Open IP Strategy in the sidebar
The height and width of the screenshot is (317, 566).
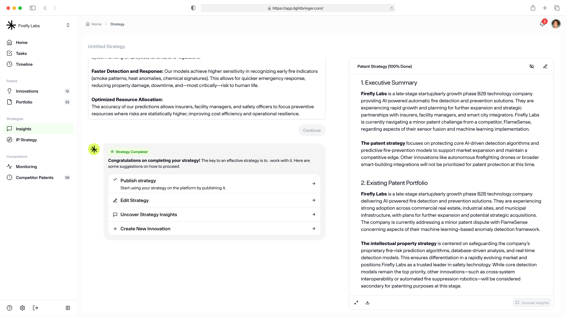pos(38,140)
